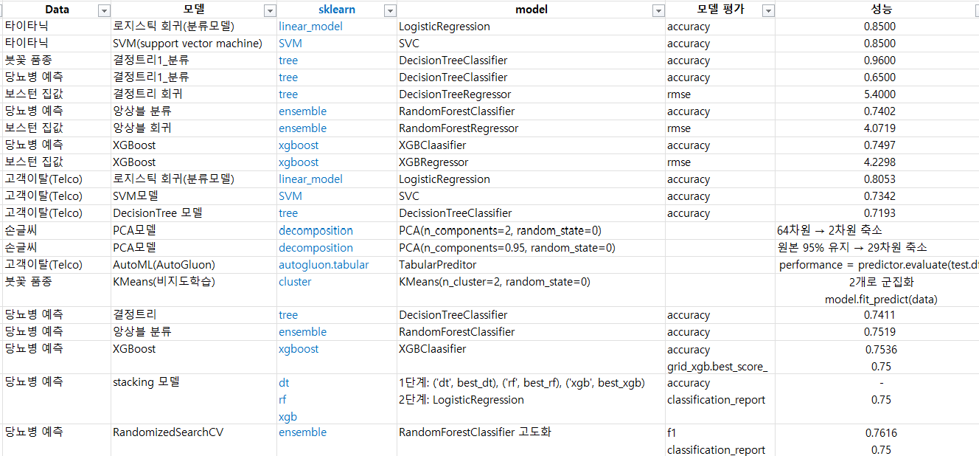Select the f1 evaluation cell
This screenshot has height=456, width=979.
coord(672,433)
